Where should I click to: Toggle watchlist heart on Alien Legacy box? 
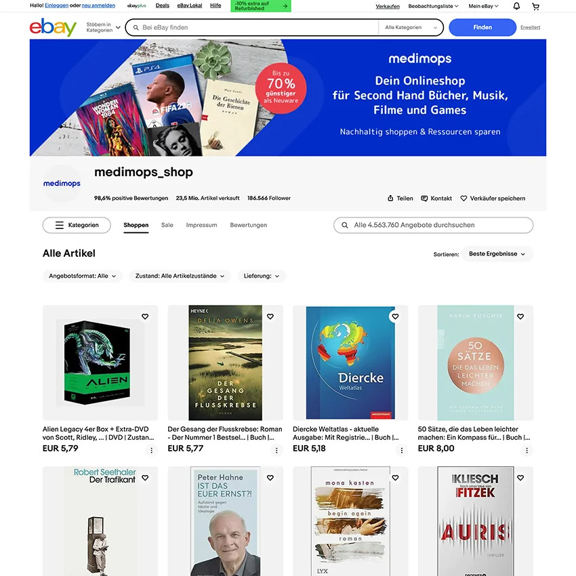pos(145,316)
